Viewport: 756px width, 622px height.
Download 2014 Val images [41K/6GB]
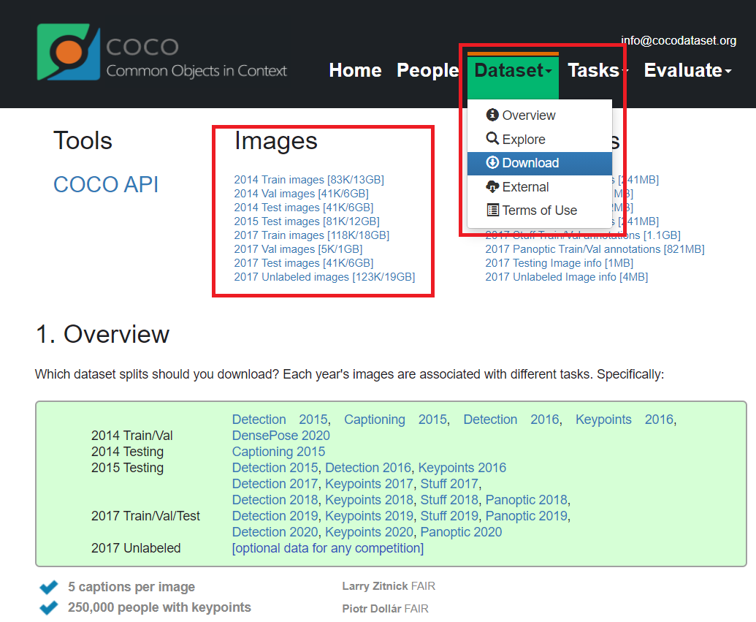tap(302, 194)
